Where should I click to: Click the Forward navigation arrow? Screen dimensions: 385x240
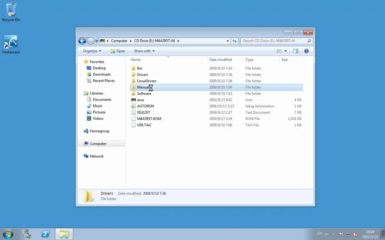tap(91, 41)
